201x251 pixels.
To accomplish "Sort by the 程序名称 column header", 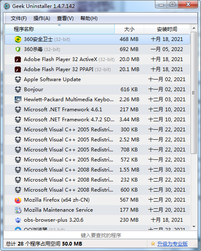I will pyautogui.click(x=59, y=29).
